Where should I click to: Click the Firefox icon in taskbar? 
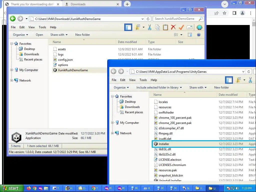(28, 188)
